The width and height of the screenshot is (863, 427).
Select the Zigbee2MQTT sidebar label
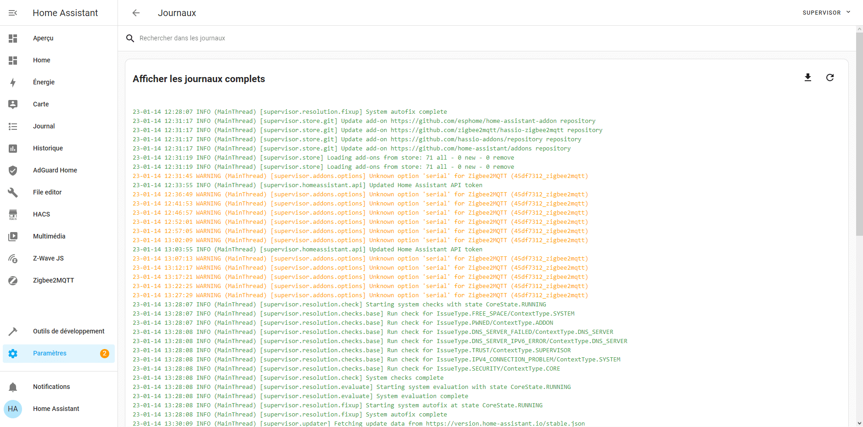pyautogui.click(x=53, y=280)
